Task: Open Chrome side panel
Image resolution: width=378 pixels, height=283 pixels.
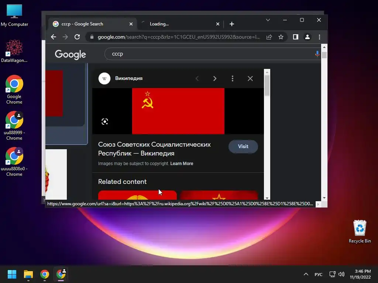Action: (296, 37)
